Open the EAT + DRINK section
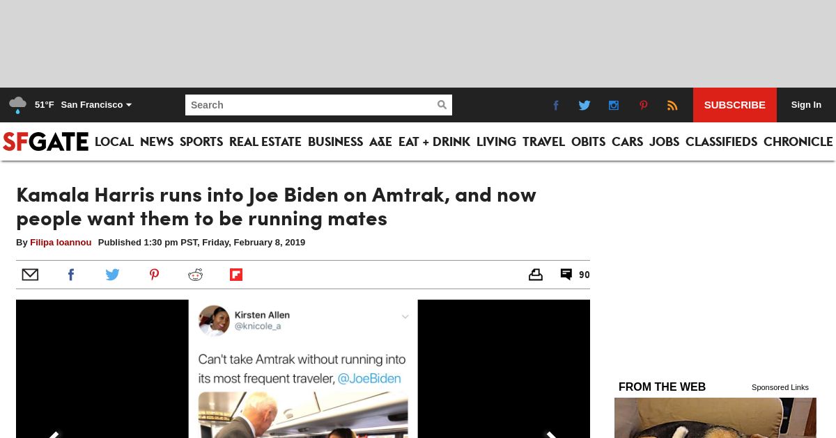 pos(434,142)
